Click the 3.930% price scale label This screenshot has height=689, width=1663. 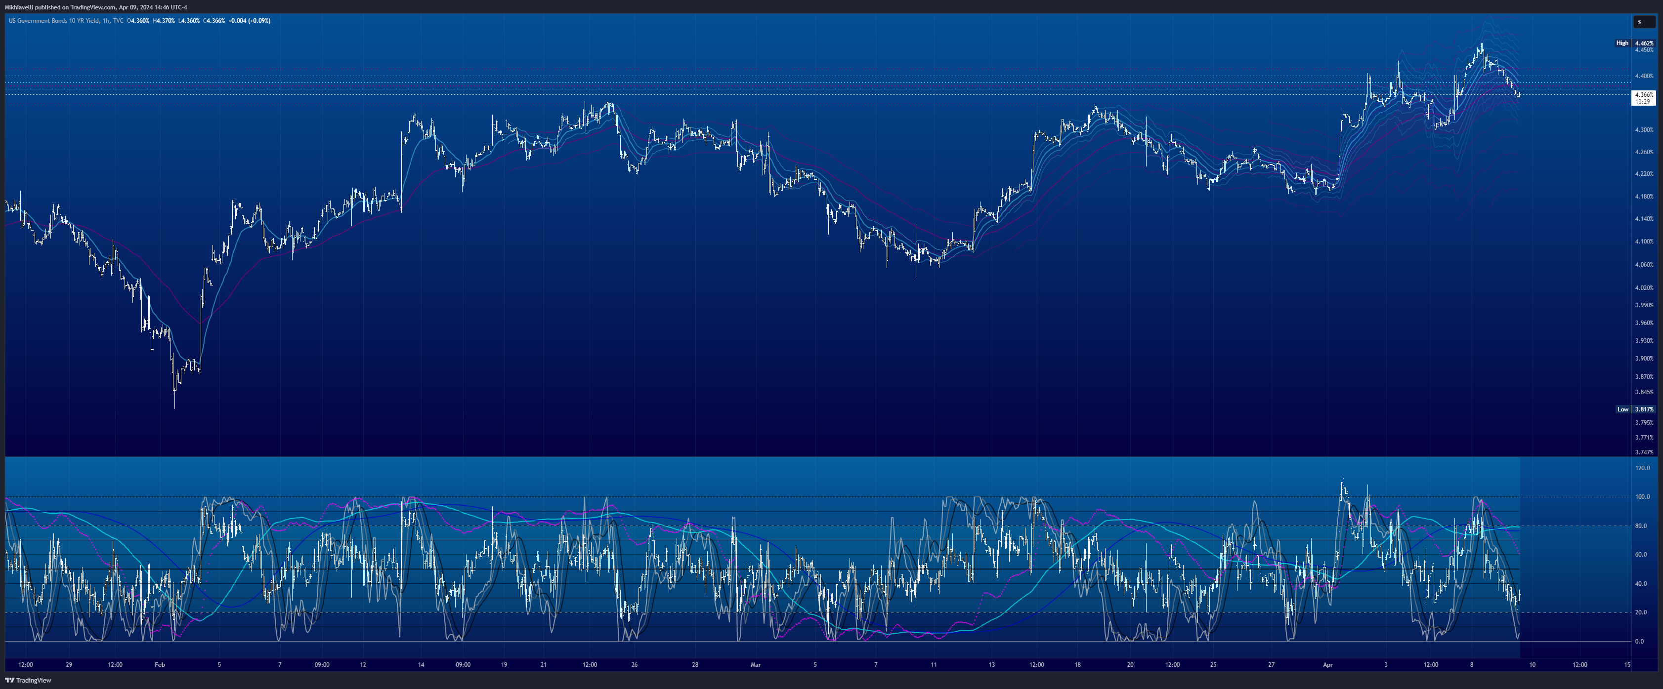1644,341
